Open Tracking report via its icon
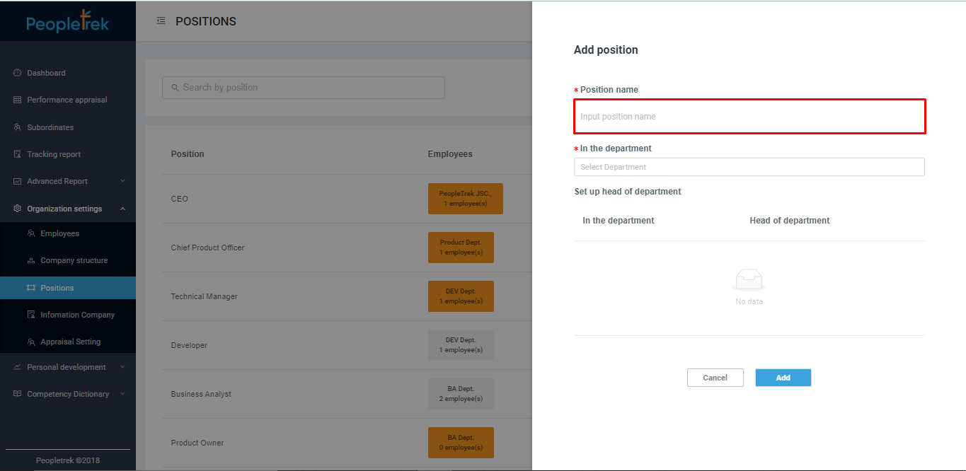The height and width of the screenshot is (471, 966). point(16,154)
